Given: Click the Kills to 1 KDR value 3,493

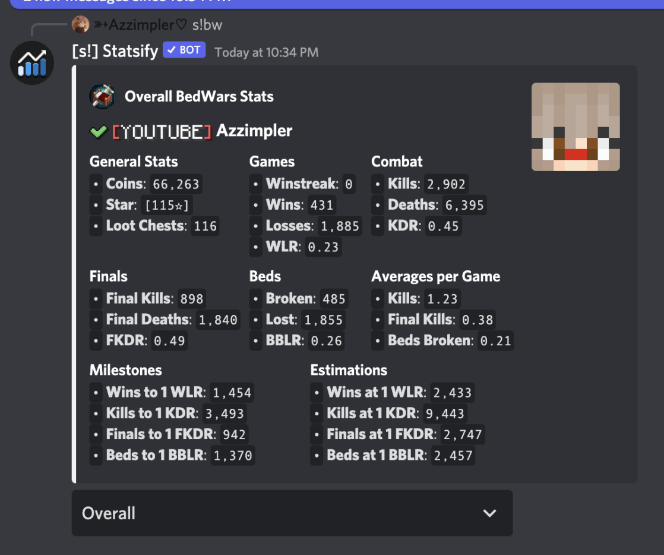Looking at the screenshot, I should (225, 414).
